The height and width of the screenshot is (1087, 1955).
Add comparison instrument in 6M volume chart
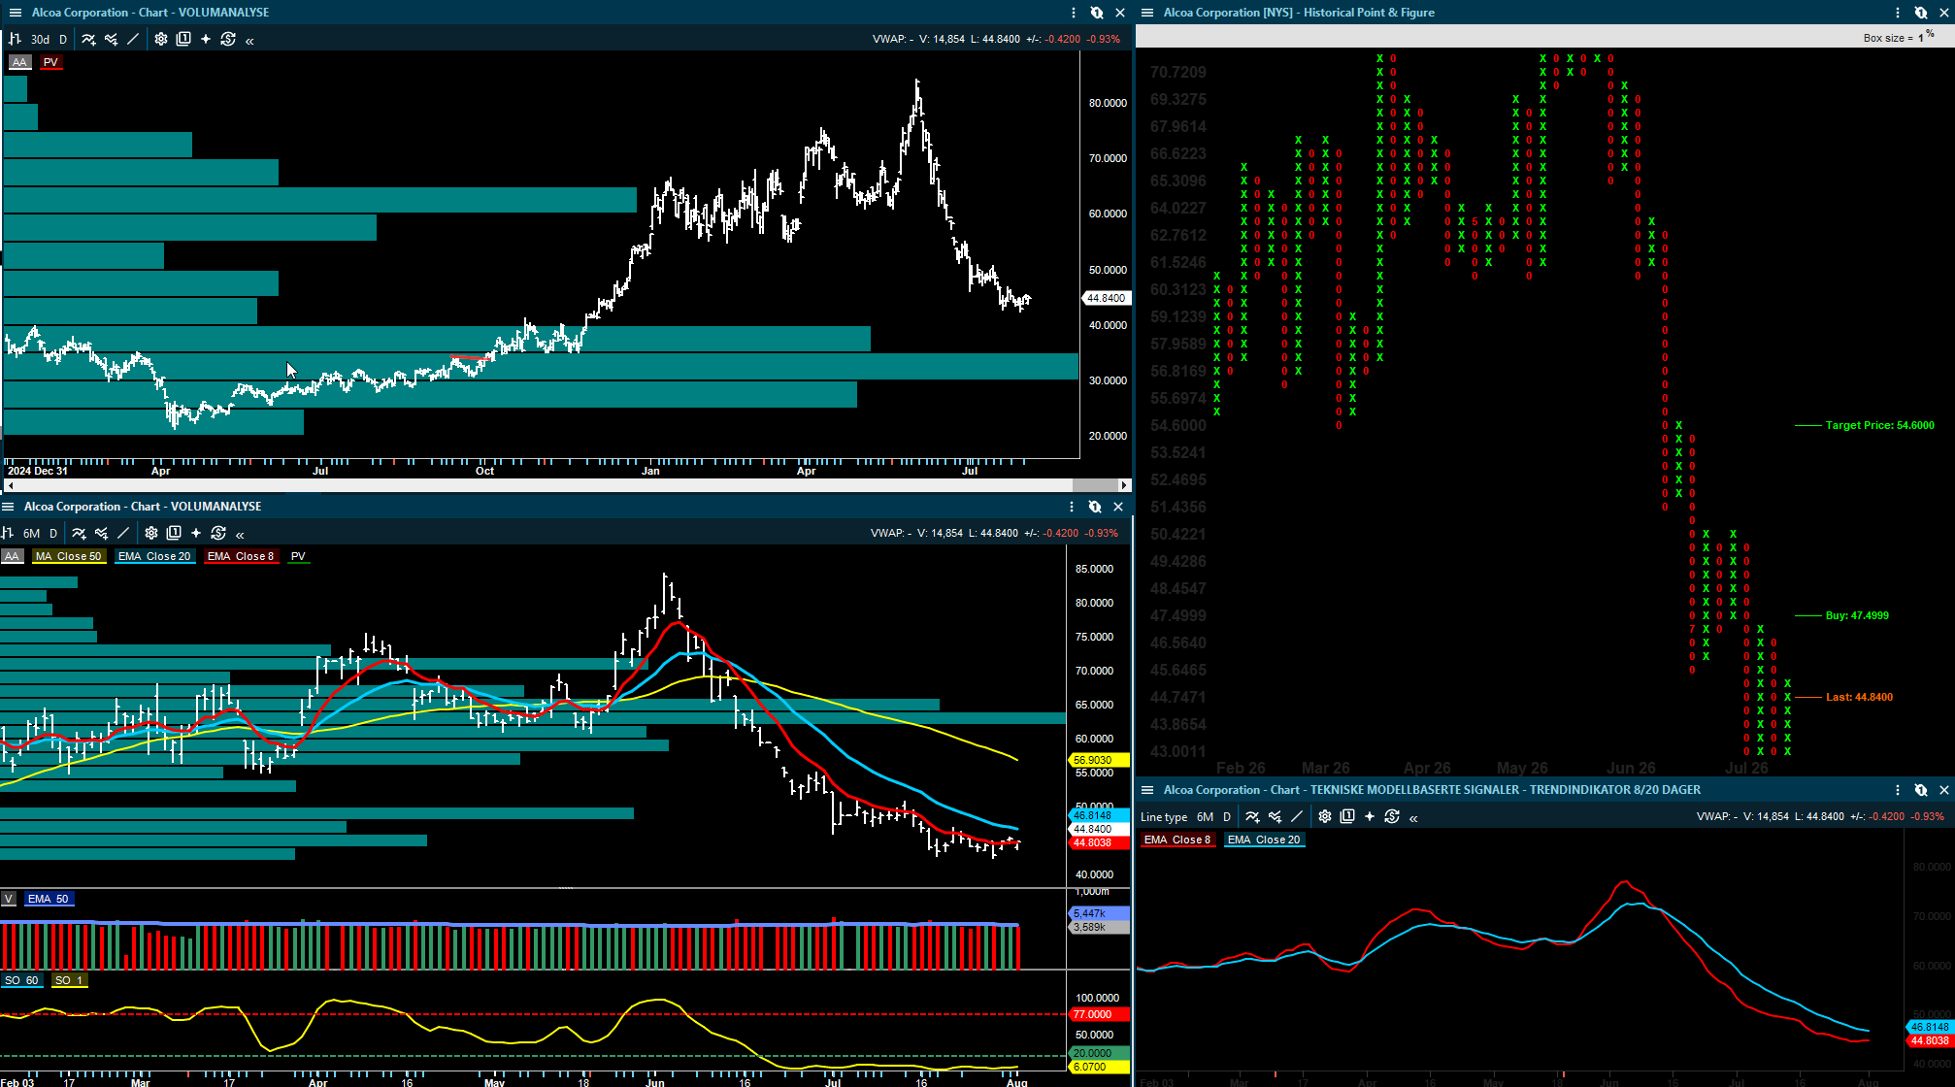coord(101,533)
